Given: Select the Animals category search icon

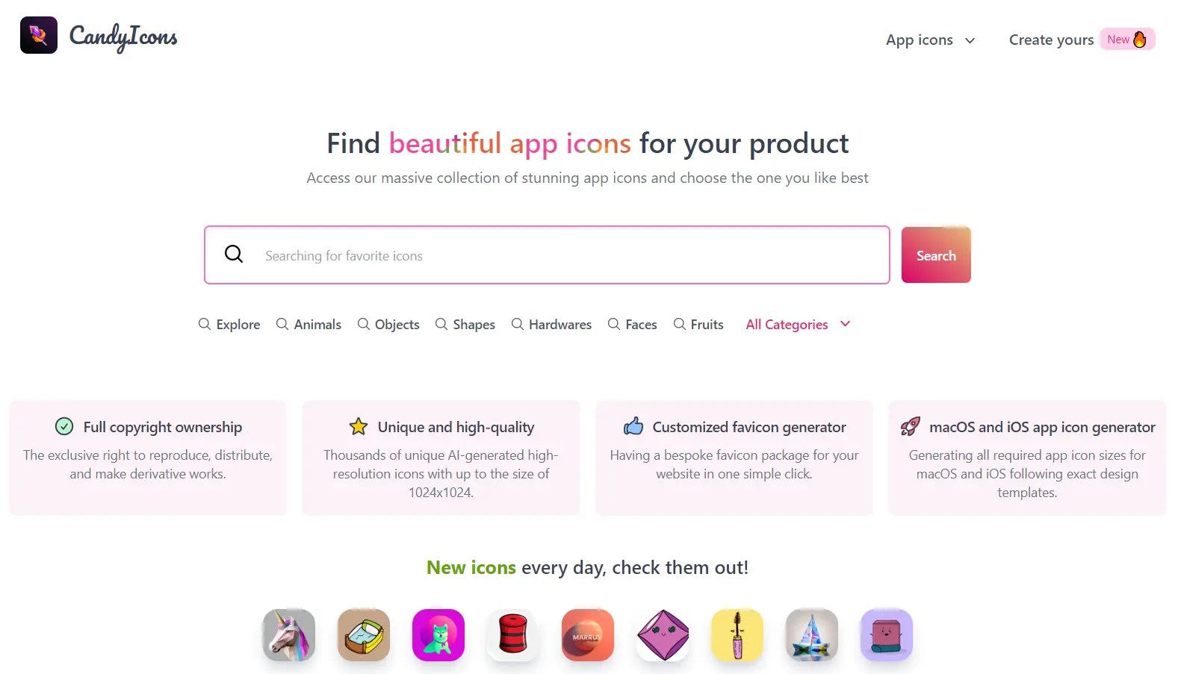Looking at the screenshot, I should point(282,324).
